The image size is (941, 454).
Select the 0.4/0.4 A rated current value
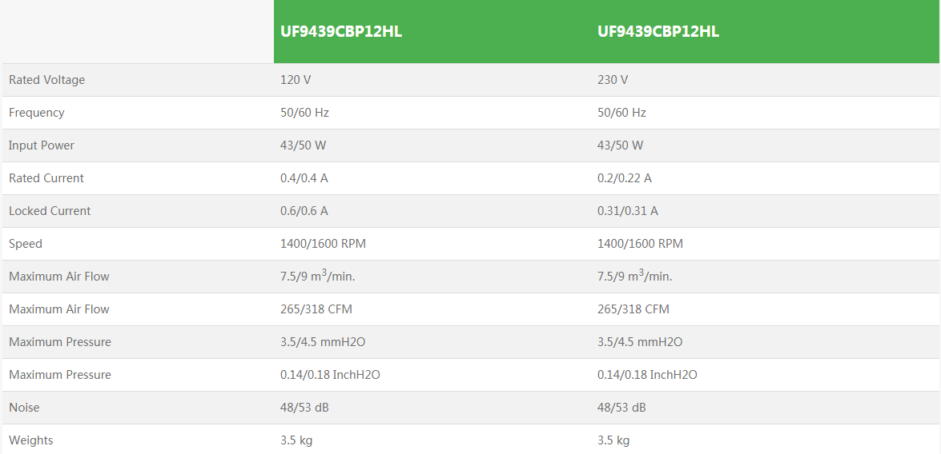point(304,178)
